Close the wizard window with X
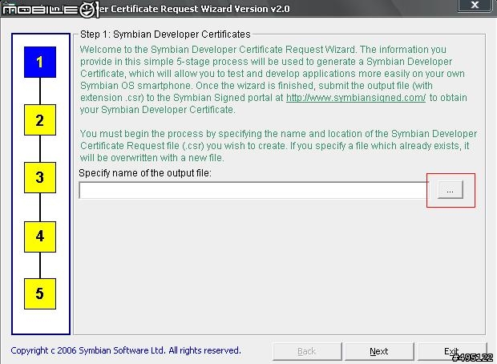Screen dimensions: 497x364 pos(475,5)
